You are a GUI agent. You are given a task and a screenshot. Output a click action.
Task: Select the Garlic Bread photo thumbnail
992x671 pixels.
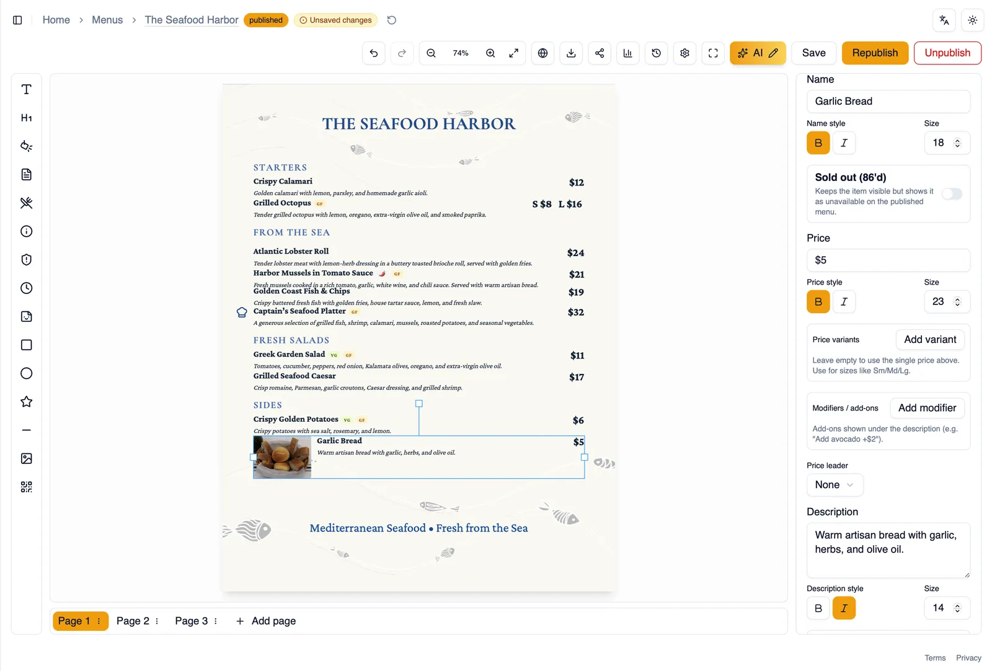coord(282,458)
